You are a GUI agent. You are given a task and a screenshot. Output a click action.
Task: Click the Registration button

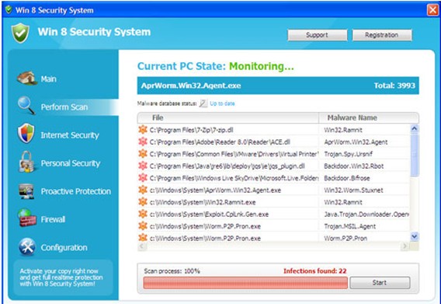[x=382, y=35]
